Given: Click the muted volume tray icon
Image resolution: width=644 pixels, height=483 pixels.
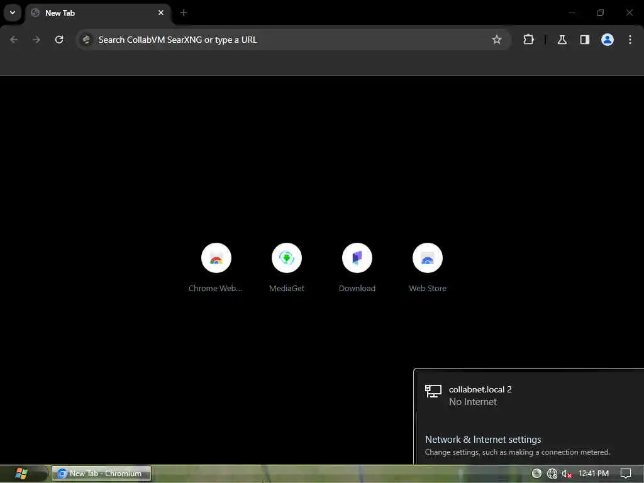Looking at the screenshot, I should [567, 474].
